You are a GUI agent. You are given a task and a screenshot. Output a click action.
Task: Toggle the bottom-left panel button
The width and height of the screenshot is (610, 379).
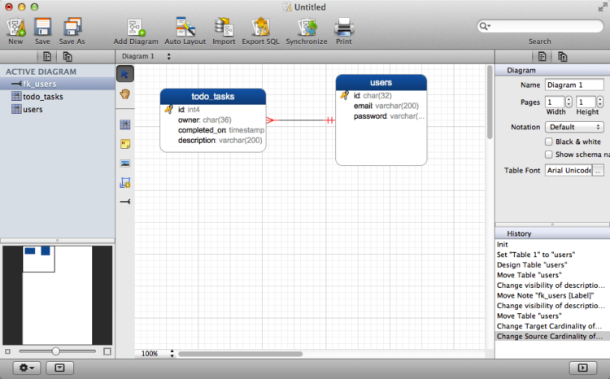(59, 368)
